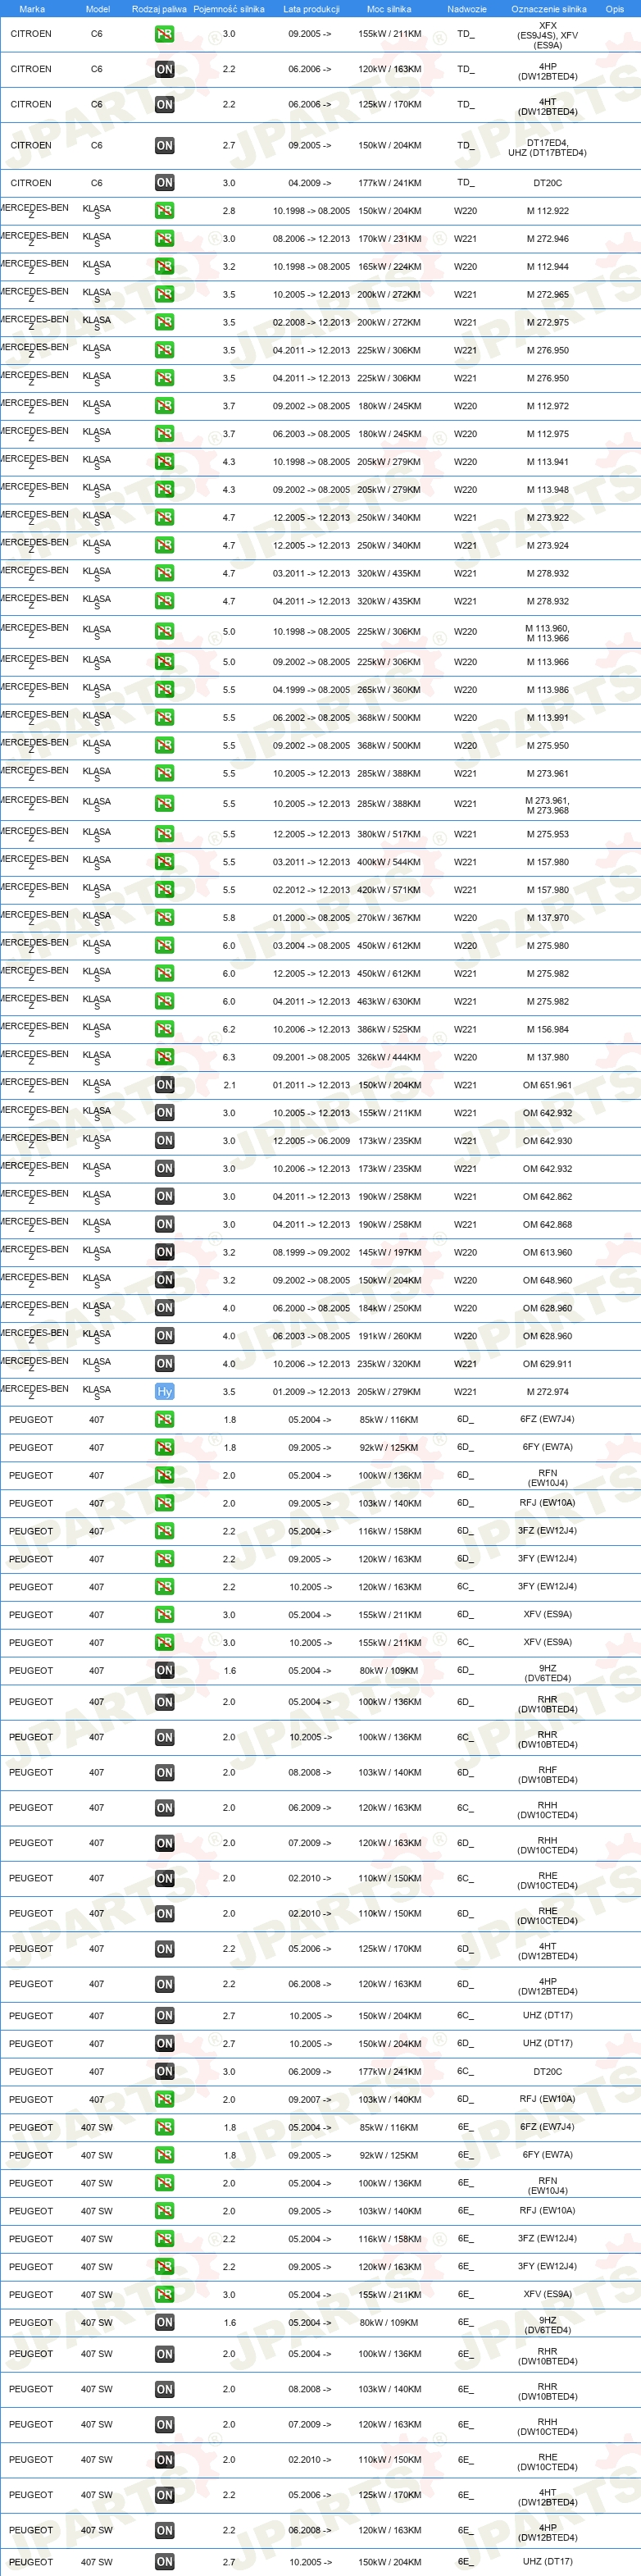The image size is (641, 2576).
Task: Click the power value 420kW / 571KM
Action: [389, 890]
